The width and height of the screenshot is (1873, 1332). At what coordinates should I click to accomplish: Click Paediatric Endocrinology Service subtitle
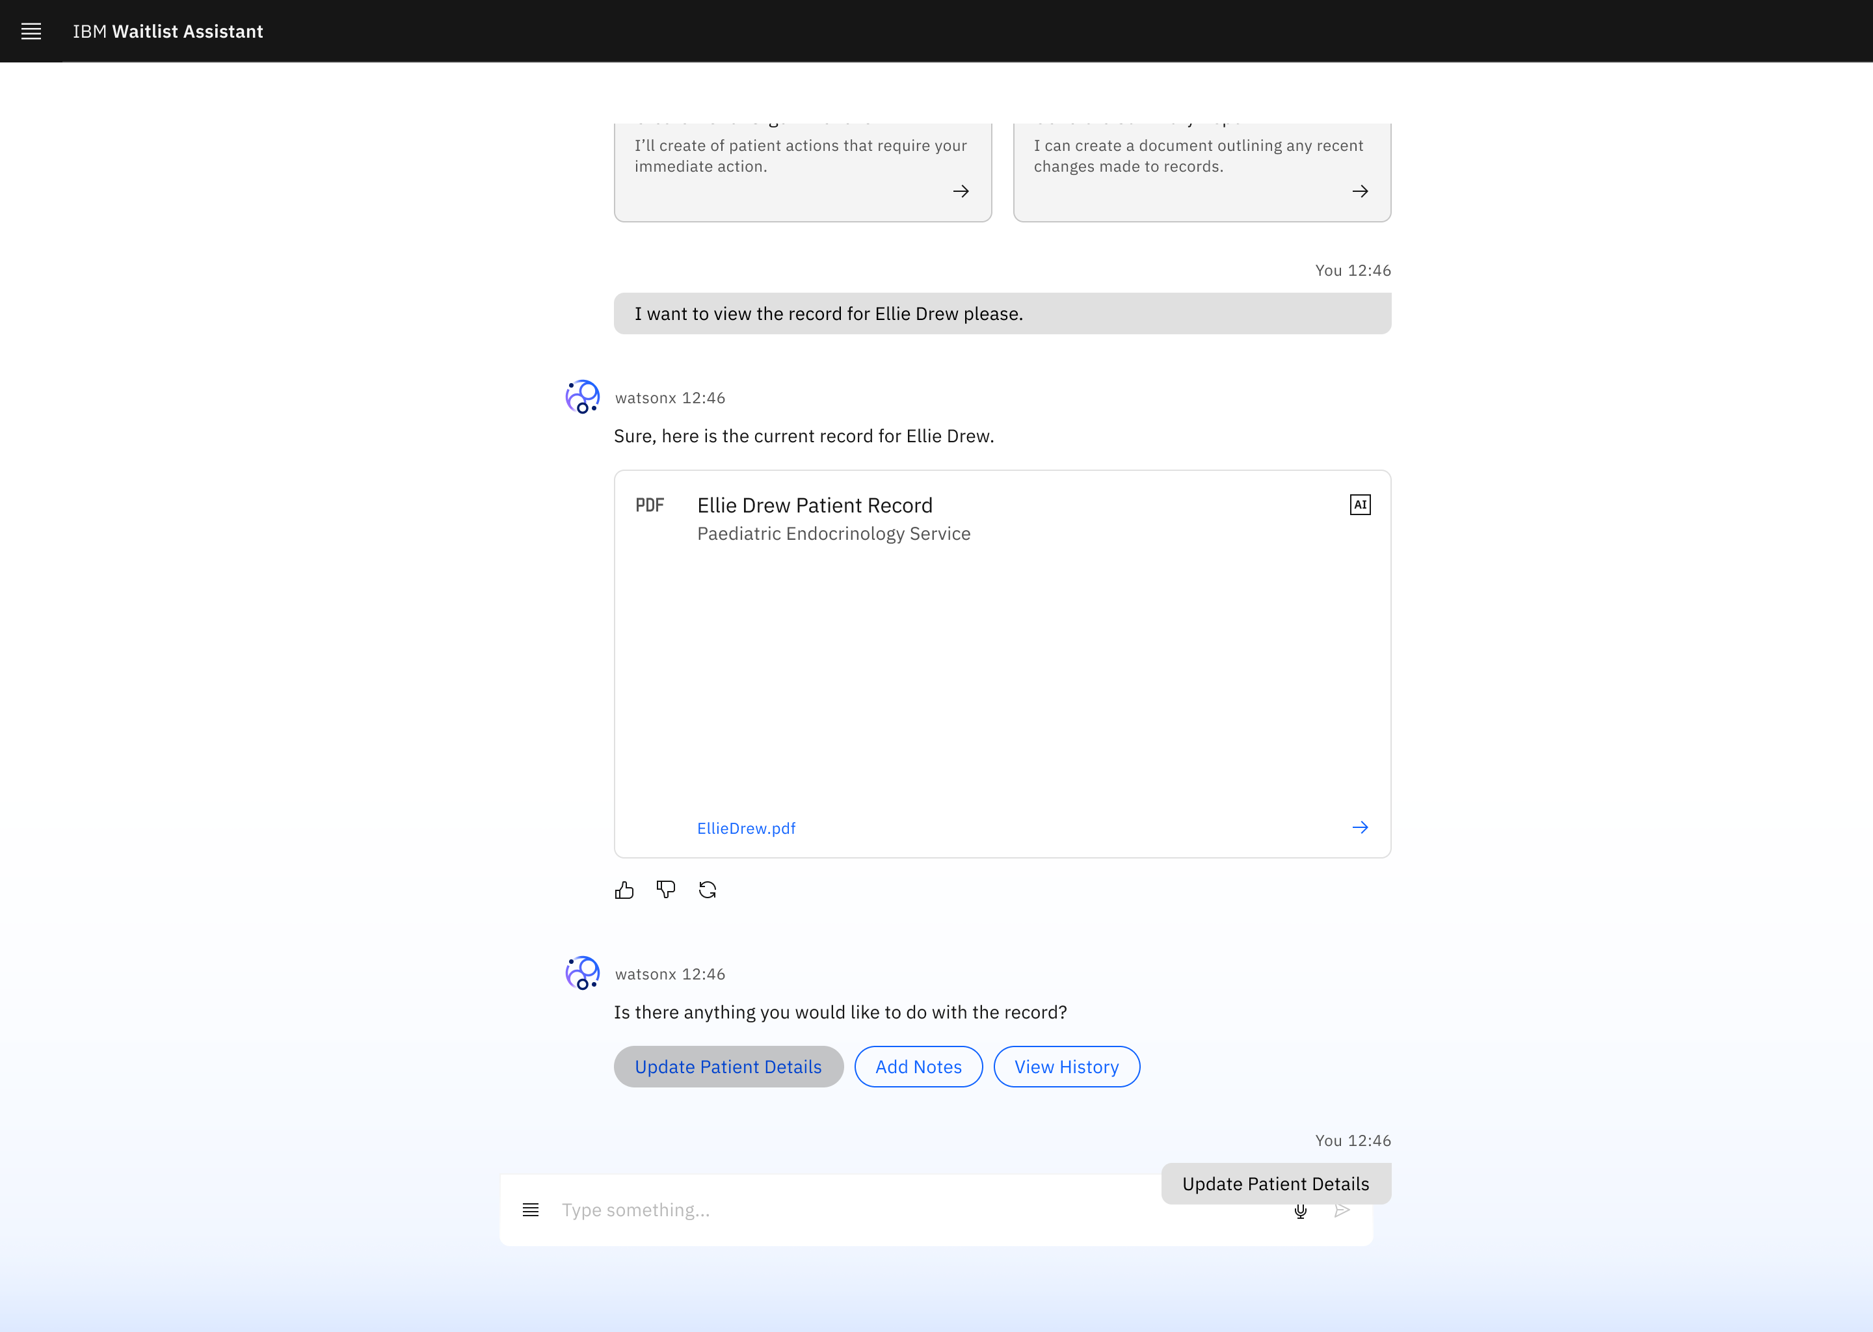tap(834, 534)
